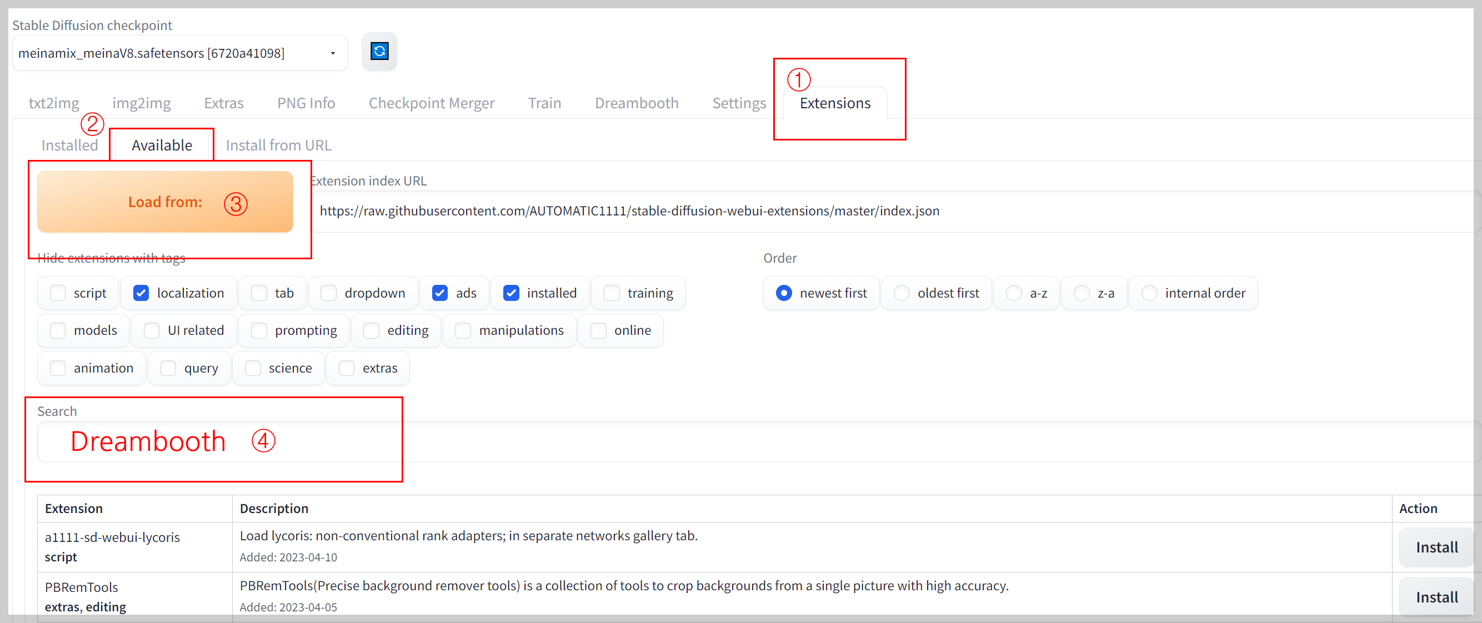The width and height of the screenshot is (1482, 623).
Task: Enable the script tag checkbox
Action: [x=58, y=293]
